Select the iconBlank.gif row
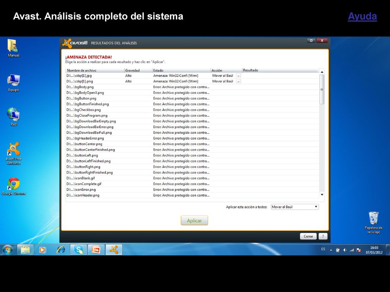The height and width of the screenshot is (292, 390). [192, 179]
